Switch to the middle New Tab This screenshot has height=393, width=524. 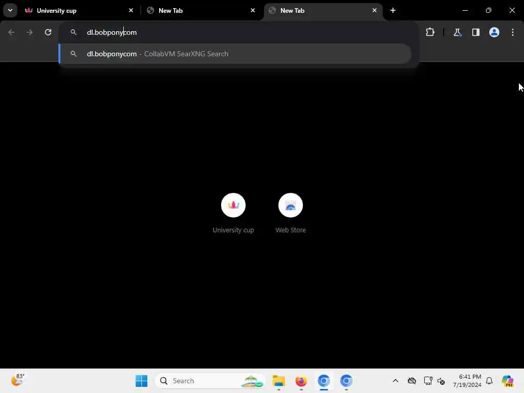pyautogui.click(x=201, y=10)
